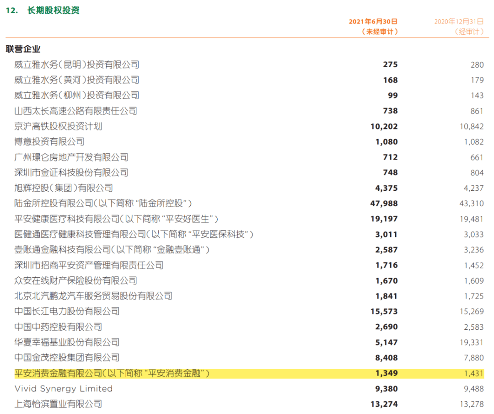Select the 2020年12月31日 column header
This screenshot has height=414, width=494.
[x=458, y=22]
